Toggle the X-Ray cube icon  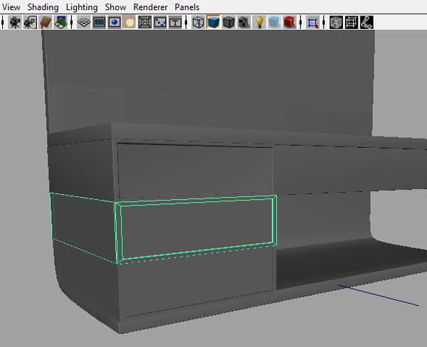pyautogui.click(x=336, y=22)
